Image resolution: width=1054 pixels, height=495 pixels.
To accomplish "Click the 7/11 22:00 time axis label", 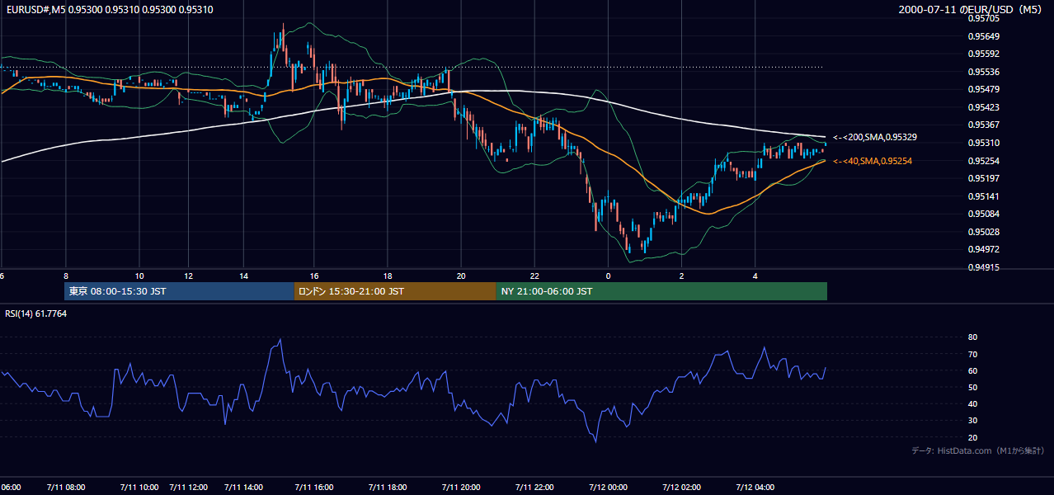I will (x=534, y=487).
